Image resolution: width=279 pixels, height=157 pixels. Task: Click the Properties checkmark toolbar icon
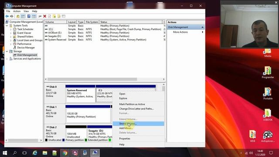point(49,16)
